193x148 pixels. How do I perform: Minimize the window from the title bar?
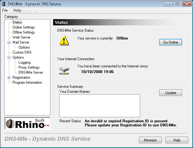[168, 4]
